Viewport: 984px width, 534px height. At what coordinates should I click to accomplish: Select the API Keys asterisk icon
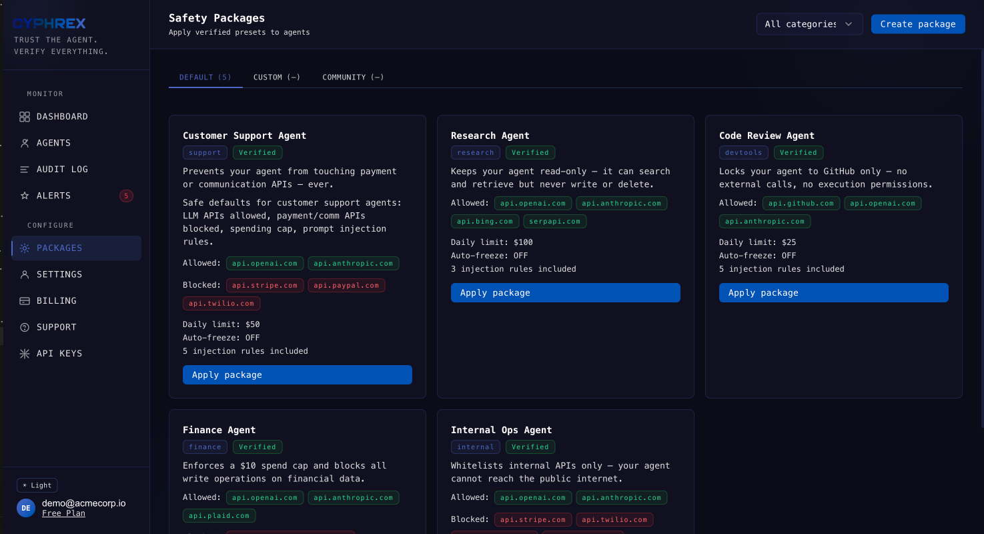(24, 353)
